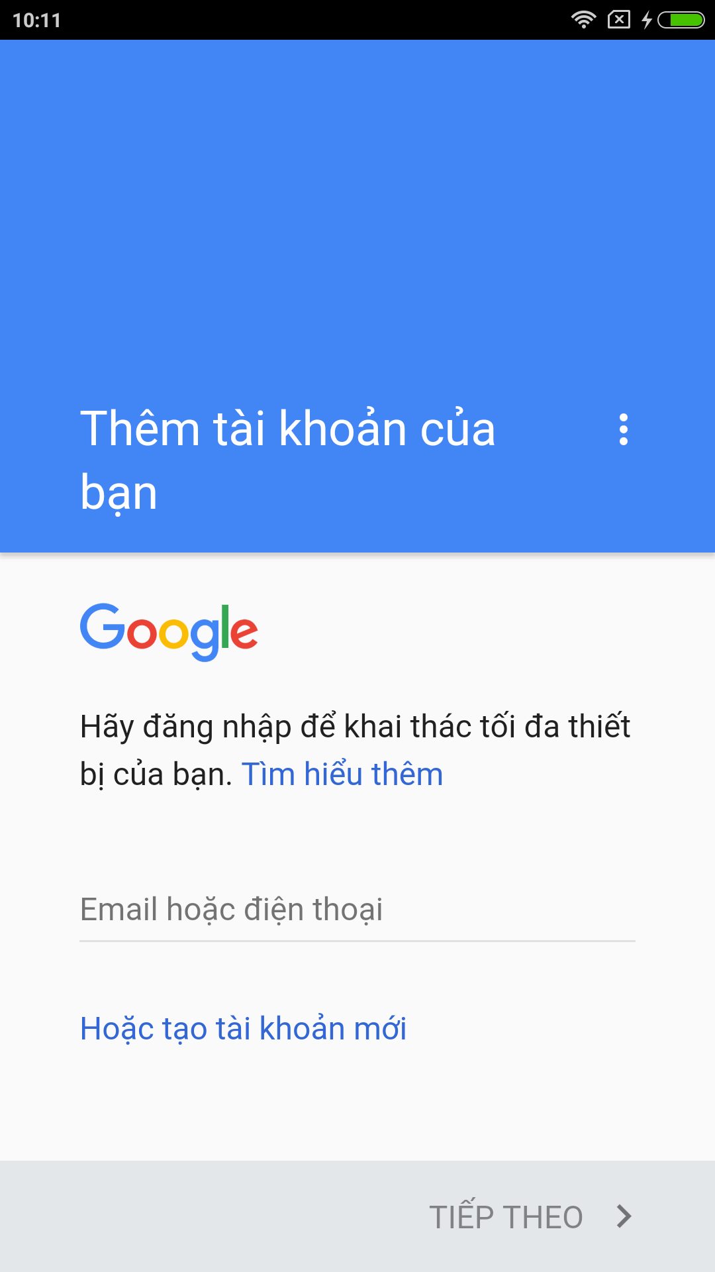Click the blue letter G in logo
The image size is (715, 1272).
[x=103, y=625]
